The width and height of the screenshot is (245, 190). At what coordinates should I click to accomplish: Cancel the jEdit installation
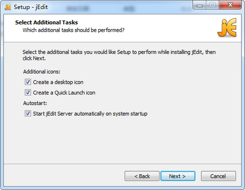coord(218,176)
